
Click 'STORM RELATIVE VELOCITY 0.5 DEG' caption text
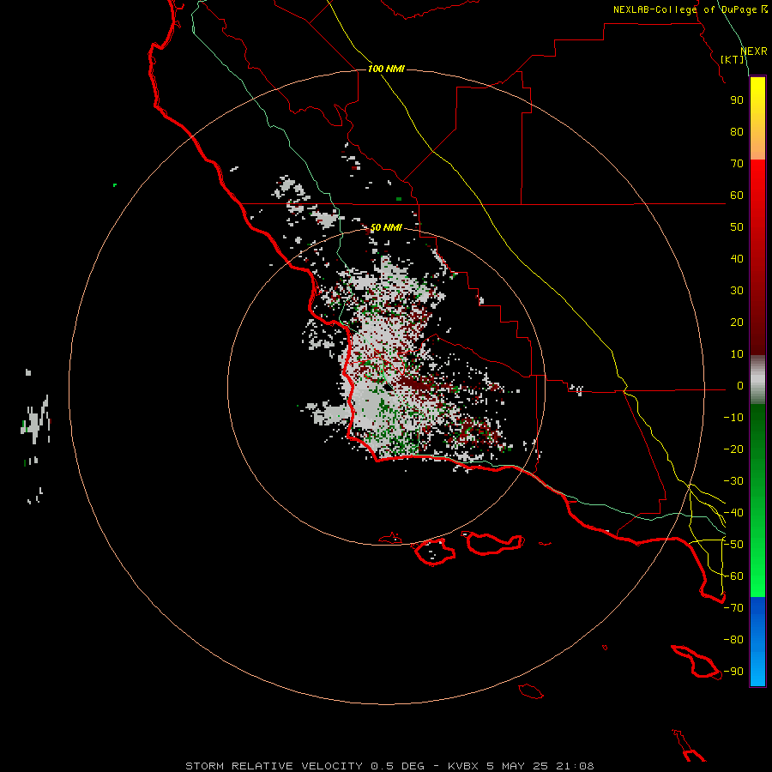click(x=305, y=766)
